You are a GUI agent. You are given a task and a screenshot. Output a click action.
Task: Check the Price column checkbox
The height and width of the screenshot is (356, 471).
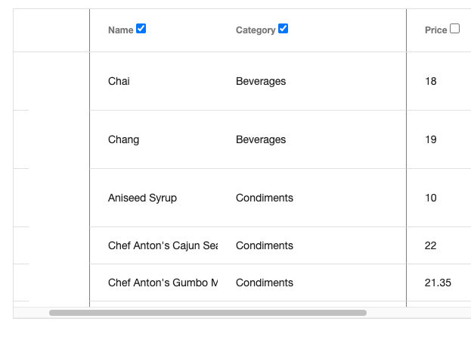(454, 29)
